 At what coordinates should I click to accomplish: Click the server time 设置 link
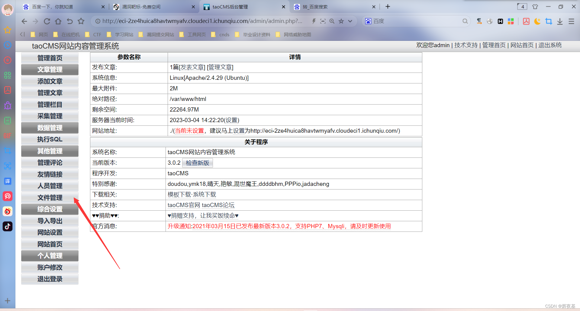(231, 120)
